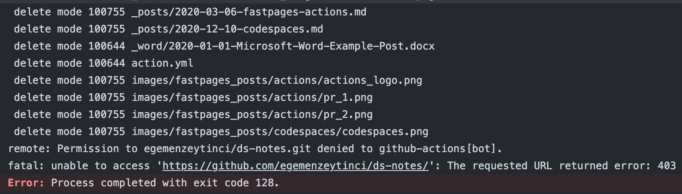
Task: Click the action.yml filename in log
Action: [162, 63]
